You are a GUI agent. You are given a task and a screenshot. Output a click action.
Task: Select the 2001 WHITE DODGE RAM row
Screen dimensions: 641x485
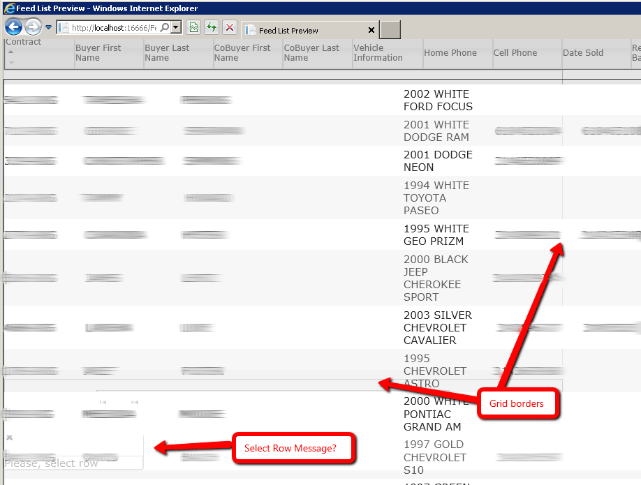coord(322,130)
